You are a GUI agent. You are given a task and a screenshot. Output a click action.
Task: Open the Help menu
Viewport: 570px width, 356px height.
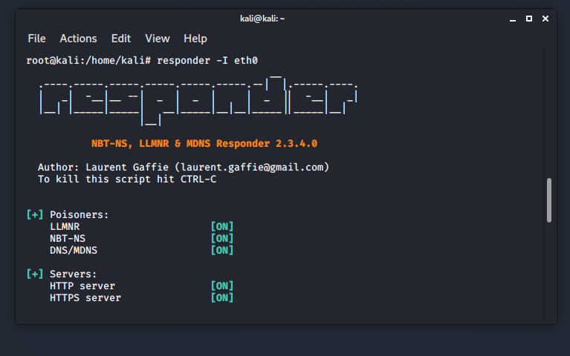click(x=195, y=39)
